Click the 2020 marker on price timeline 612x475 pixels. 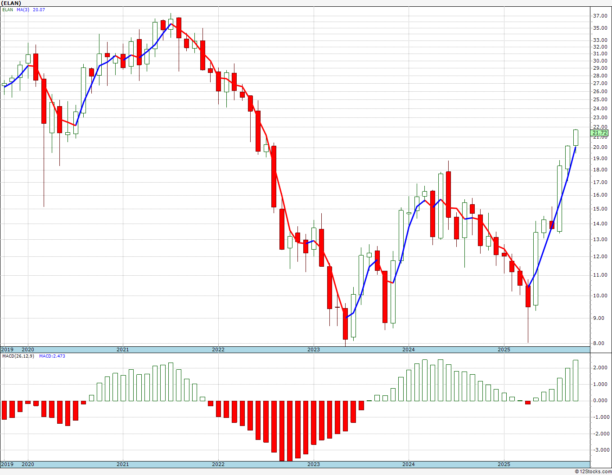click(28, 350)
